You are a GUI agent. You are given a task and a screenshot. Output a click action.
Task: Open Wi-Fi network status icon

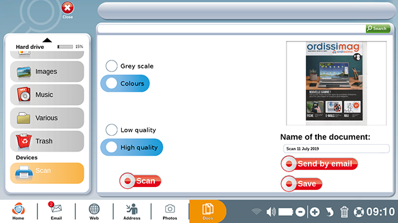pyautogui.click(x=257, y=211)
